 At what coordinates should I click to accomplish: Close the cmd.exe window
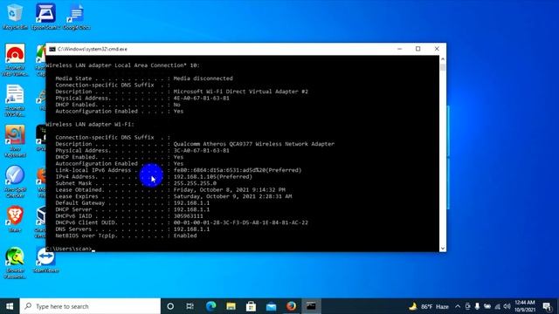pyautogui.click(x=437, y=49)
